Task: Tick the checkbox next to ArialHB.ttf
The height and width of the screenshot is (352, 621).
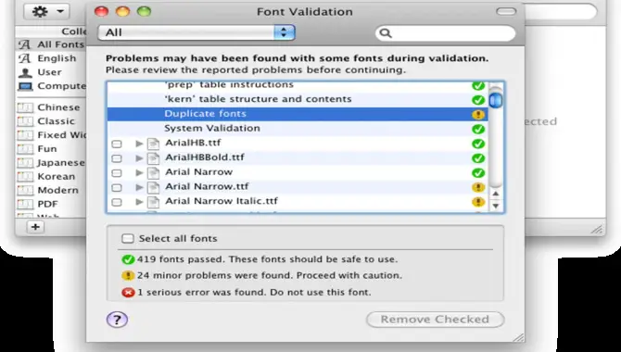Action: tap(117, 144)
